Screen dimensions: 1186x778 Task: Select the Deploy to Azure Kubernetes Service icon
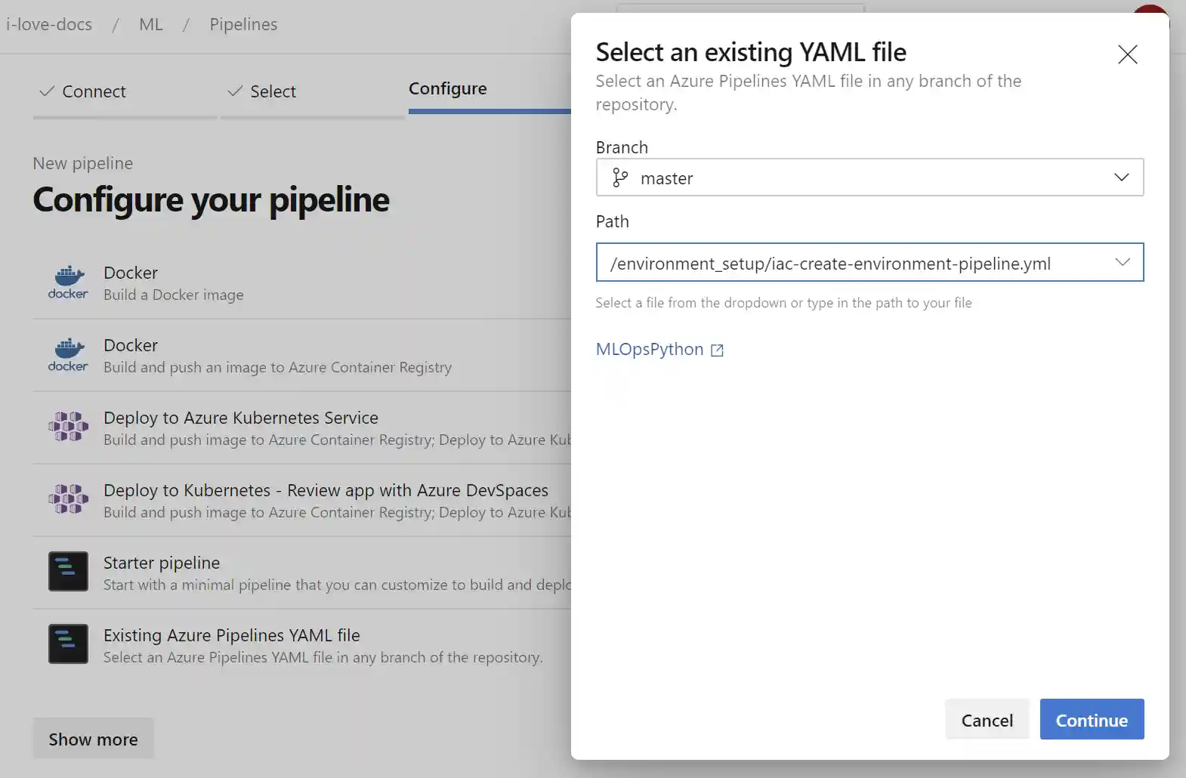(67, 427)
